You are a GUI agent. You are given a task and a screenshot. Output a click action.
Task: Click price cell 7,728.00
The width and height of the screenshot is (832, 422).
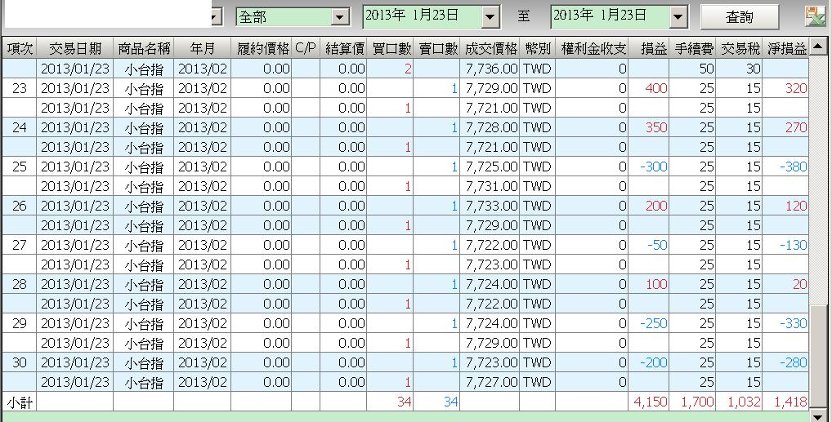pyautogui.click(x=491, y=127)
